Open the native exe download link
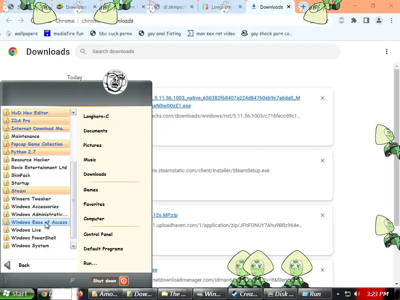The image size is (400, 300). [226, 102]
